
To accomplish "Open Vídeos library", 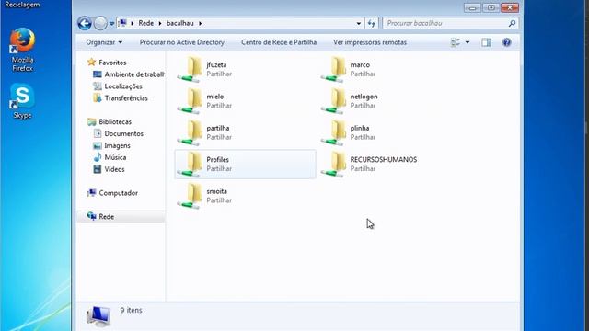I will coord(114,169).
